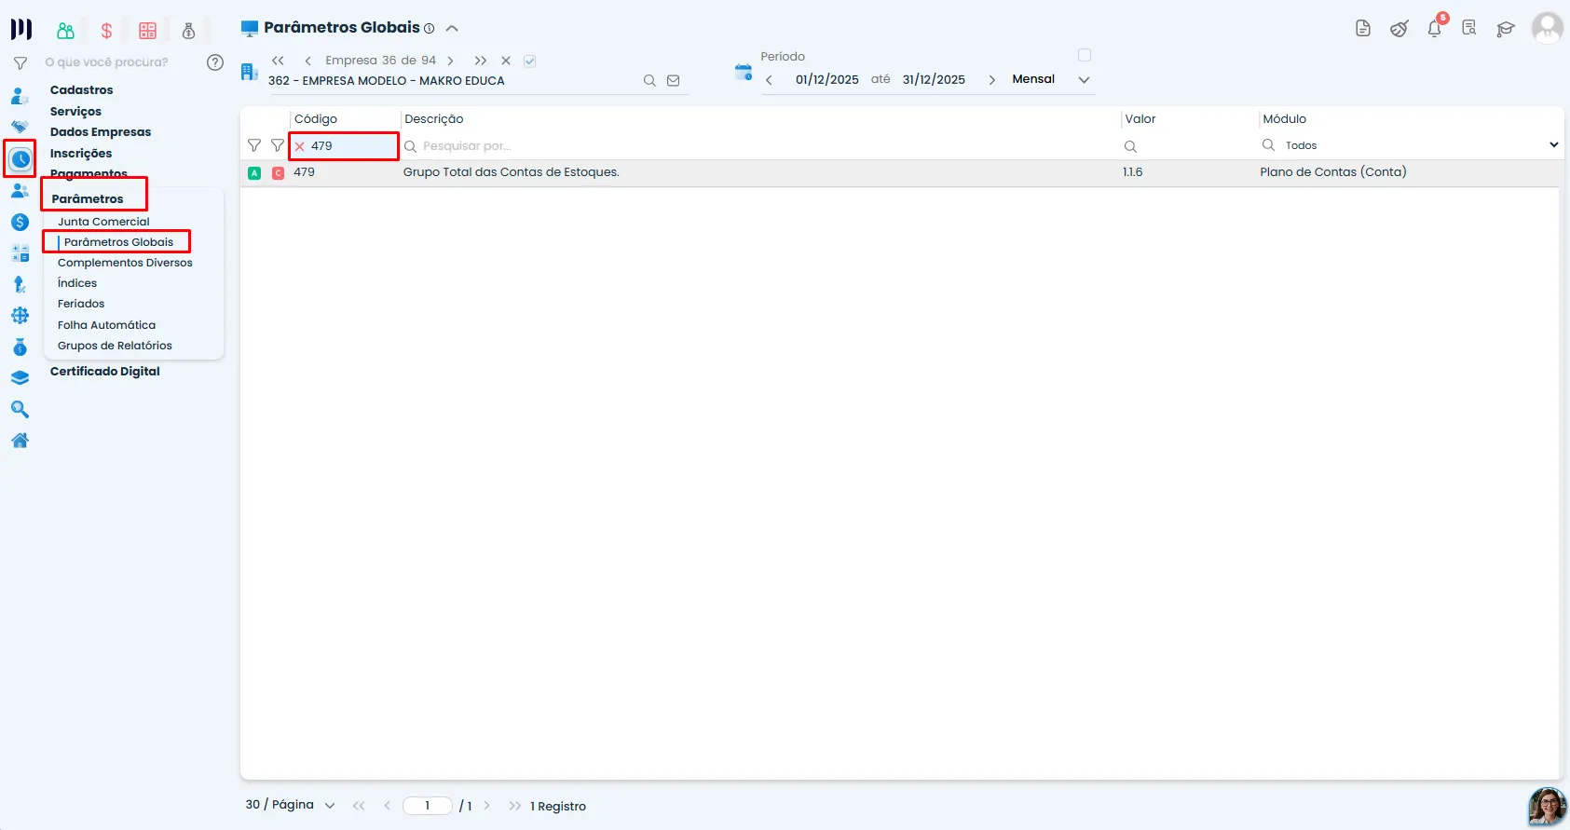Select the red calculator module icon
Viewport: 1570px width, 830px height.
click(x=147, y=31)
